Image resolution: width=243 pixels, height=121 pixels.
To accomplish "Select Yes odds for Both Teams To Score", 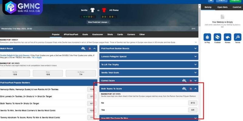I will tap(193, 110).
